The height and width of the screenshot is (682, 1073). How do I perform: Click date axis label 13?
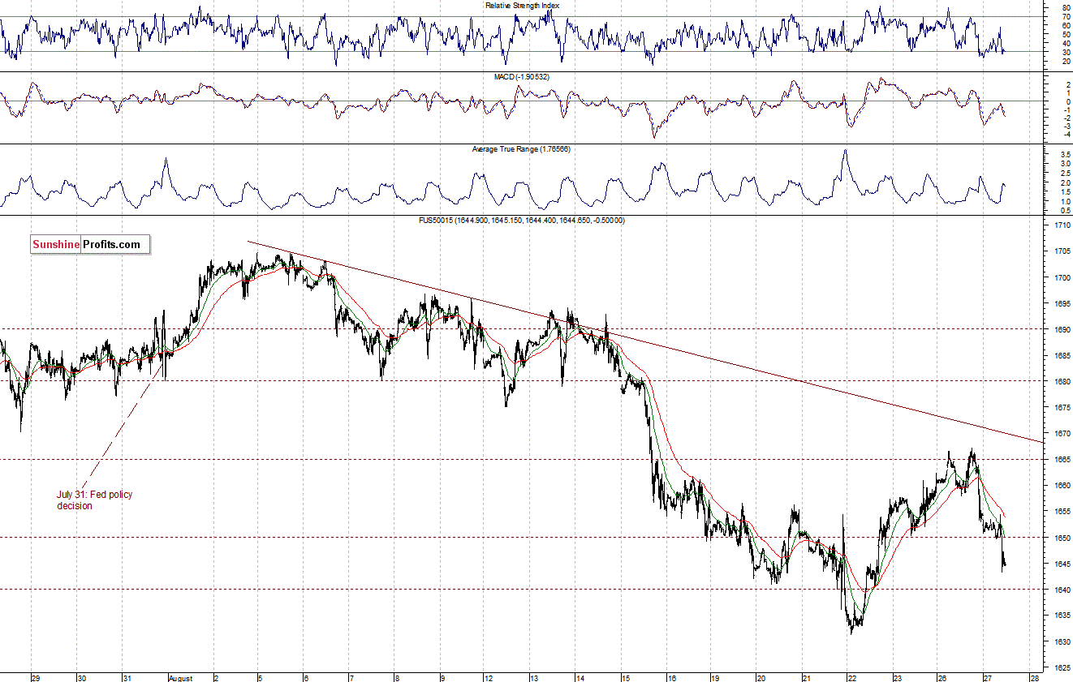coord(534,677)
